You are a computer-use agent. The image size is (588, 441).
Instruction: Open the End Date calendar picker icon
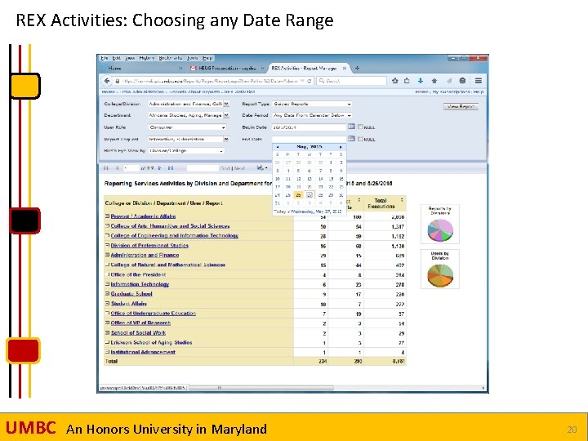click(x=351, y=139)
